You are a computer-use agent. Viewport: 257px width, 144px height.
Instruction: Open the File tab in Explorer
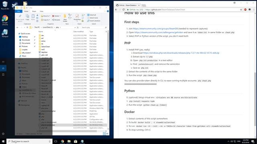coord(18,11)
